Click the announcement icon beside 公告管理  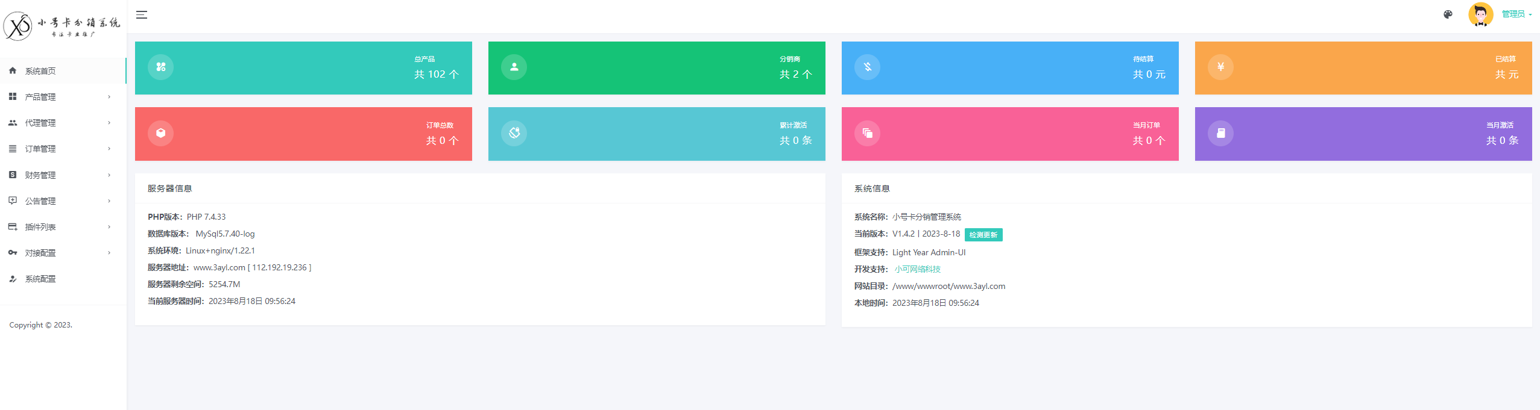(x=13, y=200)
